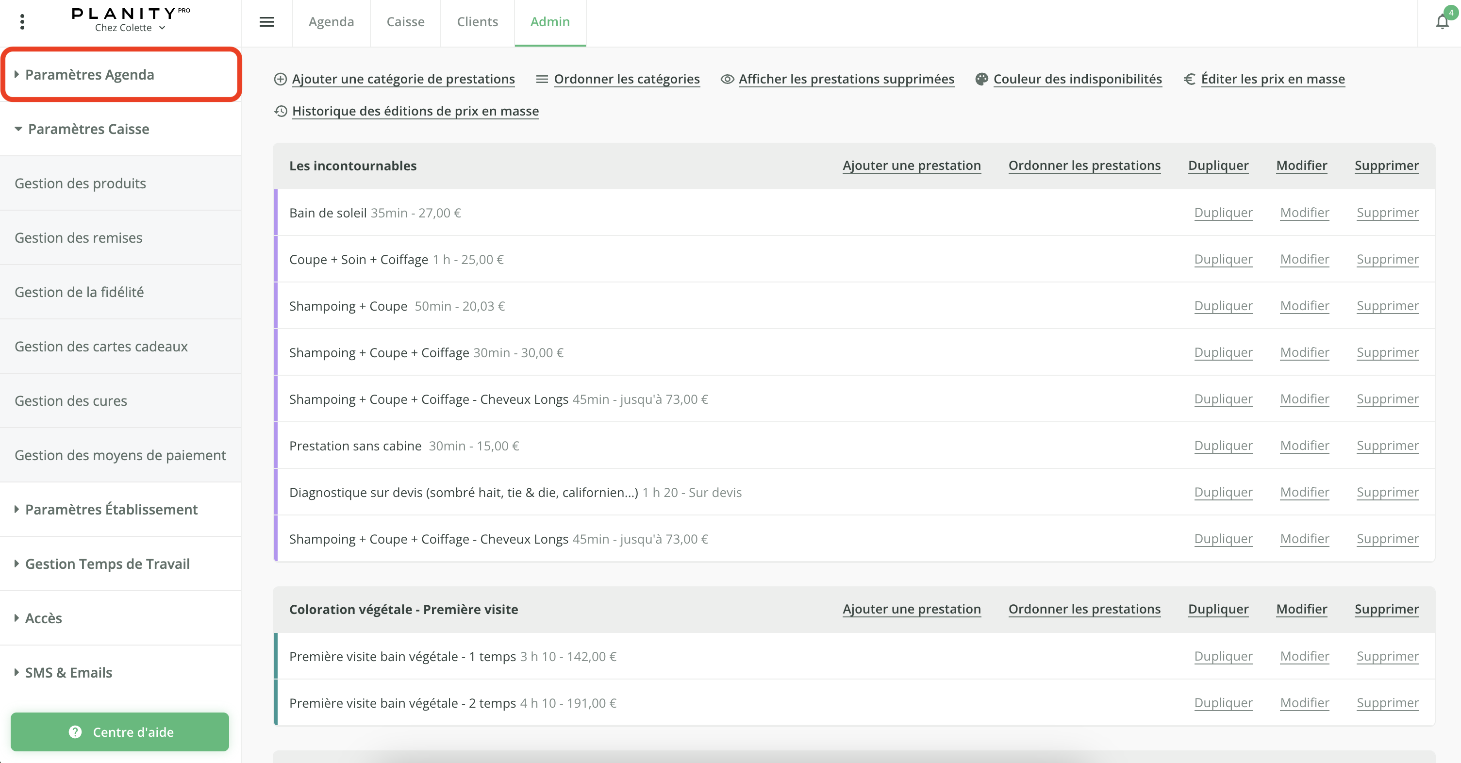Expand the Gestion Temps de Travail section
Viewport: 1461px width, 763px height.
coord(107,564)
